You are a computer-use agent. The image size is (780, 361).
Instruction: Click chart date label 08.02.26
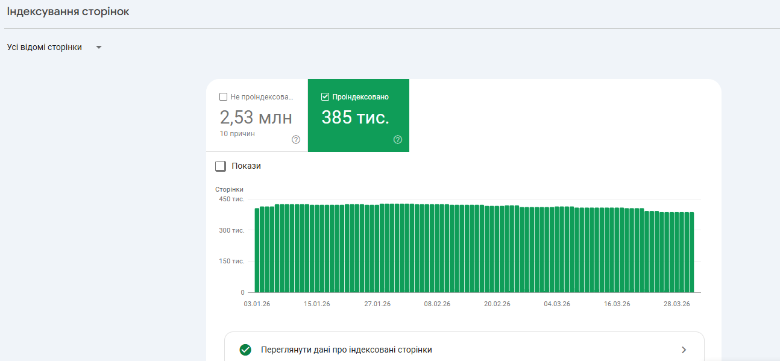coord(437,304)
